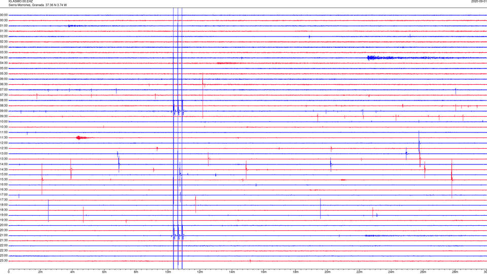Choose the 10:00 hour label
The width and height of the screenshot is (487, 274).
(4, 122)
